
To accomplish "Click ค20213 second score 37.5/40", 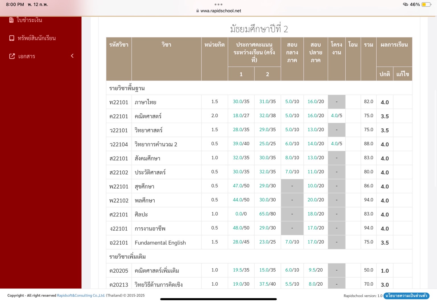I will coord(267,284).
